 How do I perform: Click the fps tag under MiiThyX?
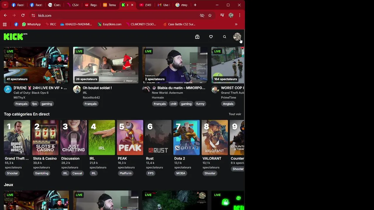[x=34, y=104]
